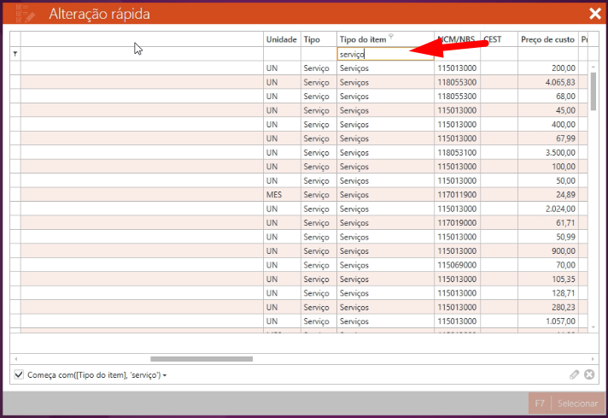Screen dimensions: 608x418
Task: Click the filter icon in Tipo do item header
Action: [x=391, y=37]
